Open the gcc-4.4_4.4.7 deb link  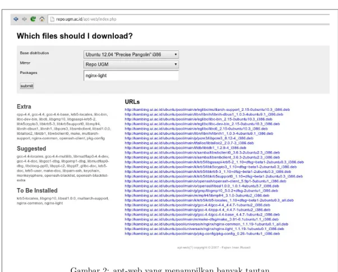click(197, 205)
